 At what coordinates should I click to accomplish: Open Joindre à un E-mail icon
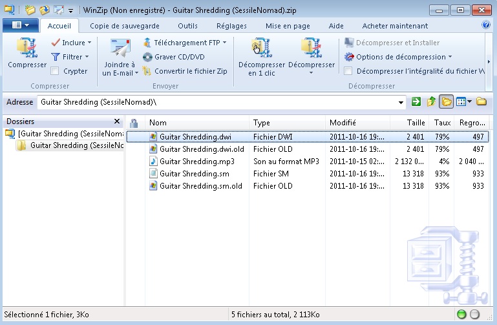pos(120,48)
